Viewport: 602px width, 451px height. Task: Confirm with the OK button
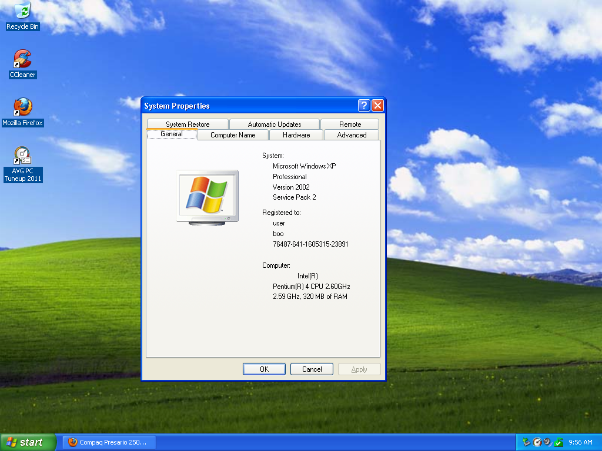pyautogui.click(x=264, y=369)
